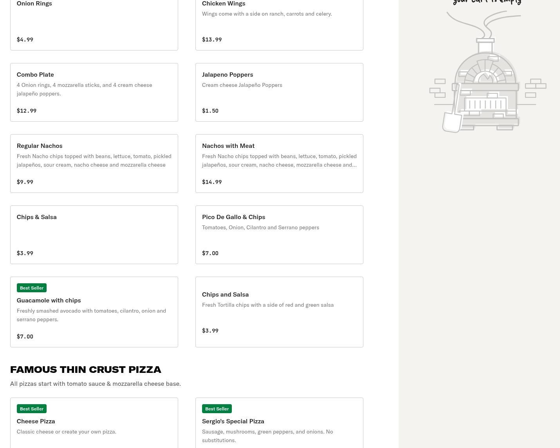Click the "Freshly smashed avocado" description
The width and height of the screenshot is (560, 448).
click(92, 315)
